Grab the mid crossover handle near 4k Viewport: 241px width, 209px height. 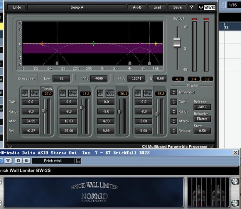(130, 63)
